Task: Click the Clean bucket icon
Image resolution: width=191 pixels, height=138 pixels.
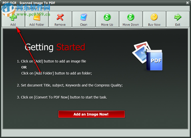Action: pos(84,17)
